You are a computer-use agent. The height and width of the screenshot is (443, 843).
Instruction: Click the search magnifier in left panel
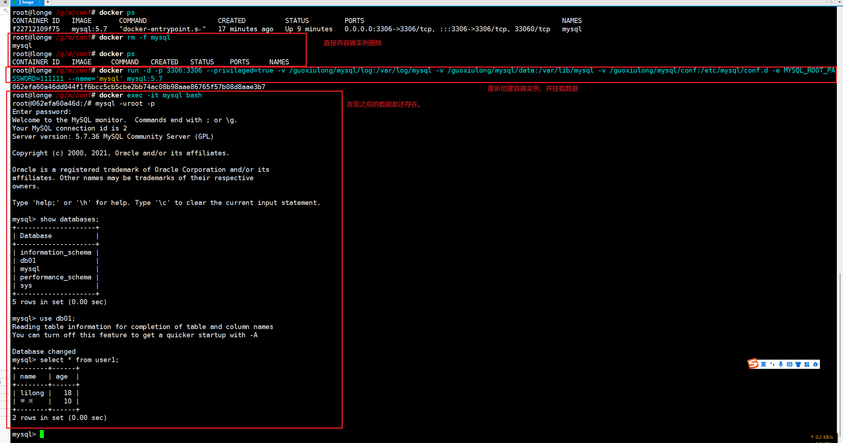click(x=6, y=11)
